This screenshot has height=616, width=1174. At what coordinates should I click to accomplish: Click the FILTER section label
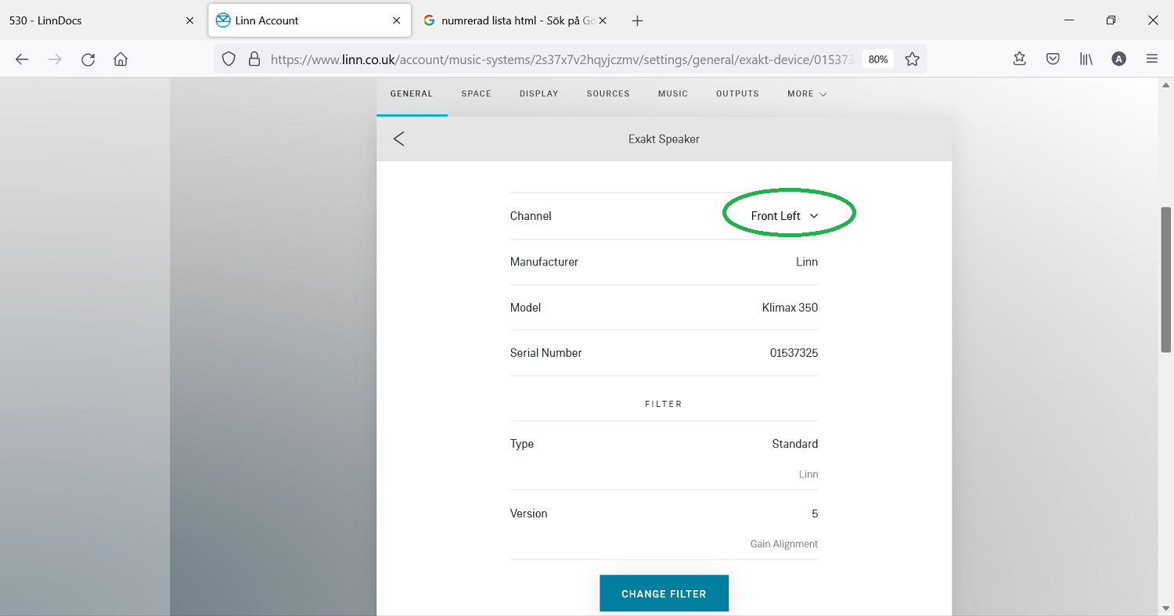click(664, 404)
